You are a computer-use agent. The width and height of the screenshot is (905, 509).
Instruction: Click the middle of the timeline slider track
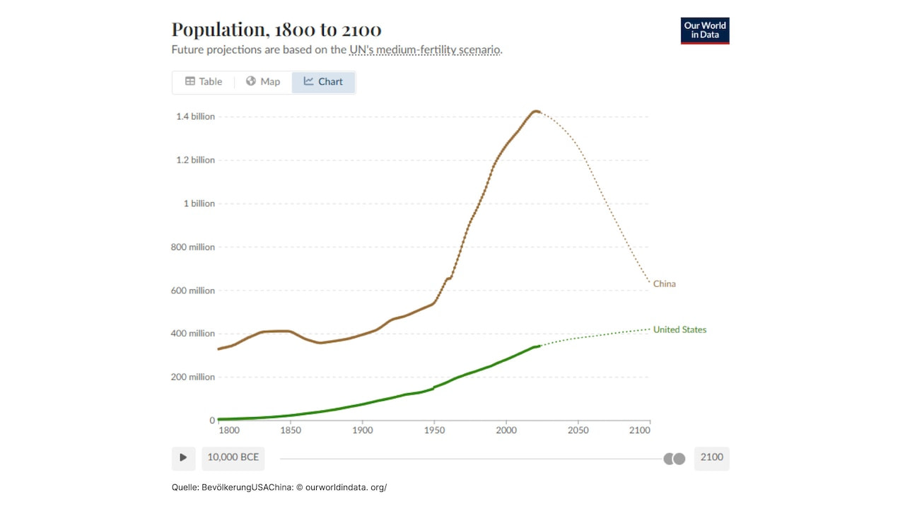point(472,458)
